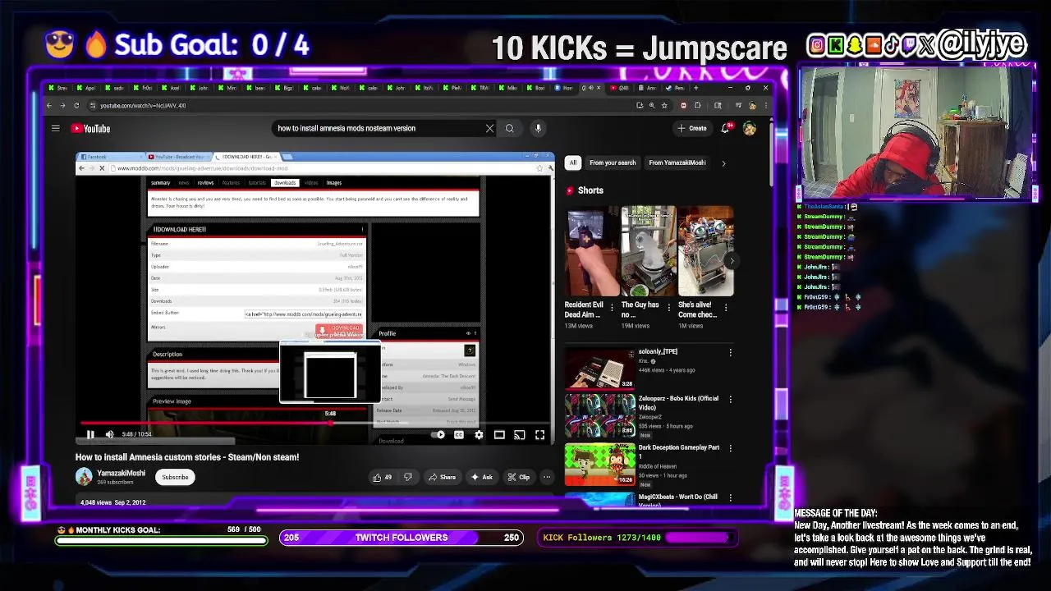
Task: Open more actions ellipsis beside Clip
Action: (x=547, y=477)
